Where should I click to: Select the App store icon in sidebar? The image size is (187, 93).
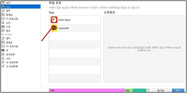point(3,6)
